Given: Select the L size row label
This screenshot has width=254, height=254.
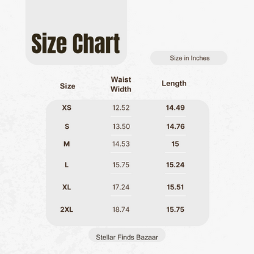Looking at the screenshot, I should [x=67, y=165].
